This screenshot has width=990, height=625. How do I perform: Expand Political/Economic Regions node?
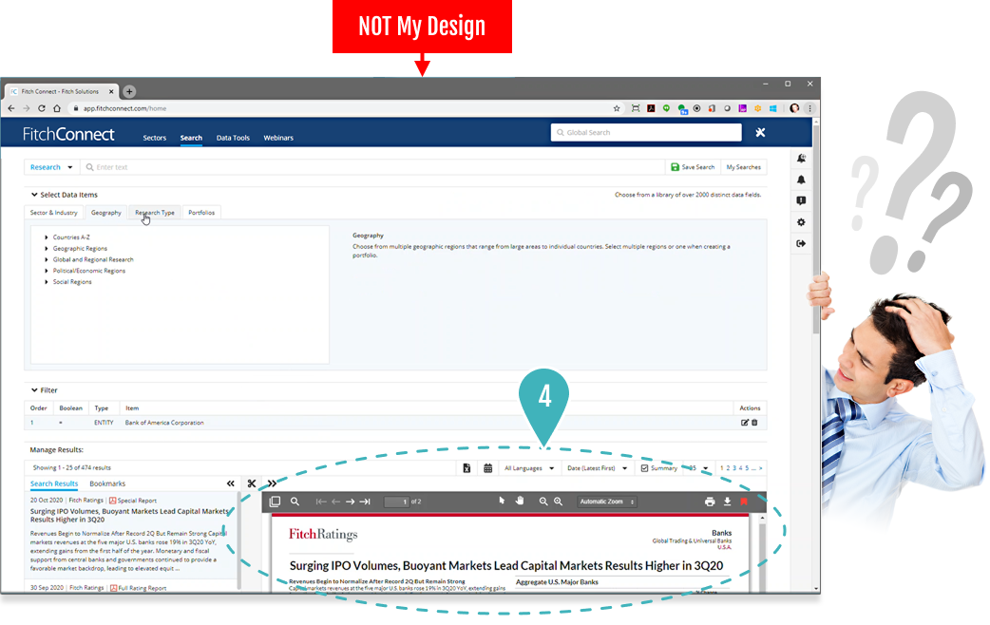(x=47, y=272)
